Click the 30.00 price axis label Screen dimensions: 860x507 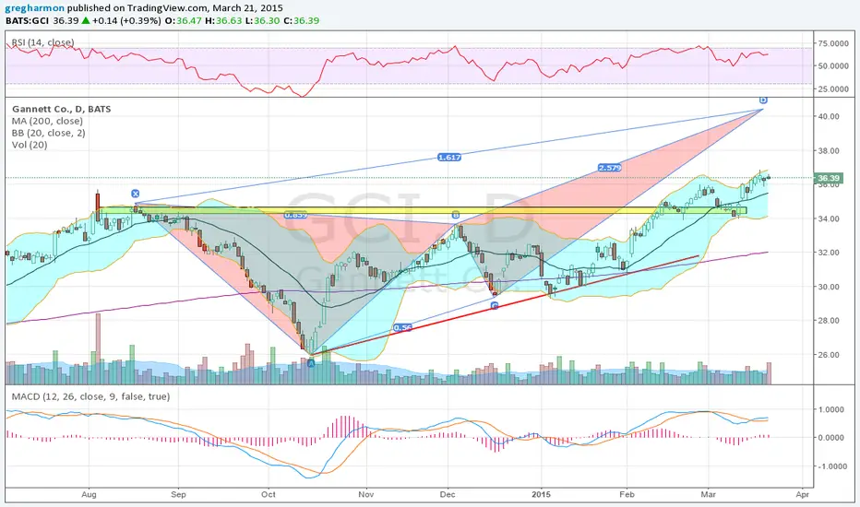[x=828, y=287]
